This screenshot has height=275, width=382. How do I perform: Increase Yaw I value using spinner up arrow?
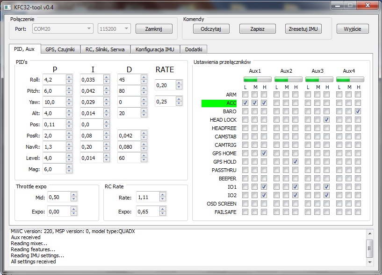(106, 100)
